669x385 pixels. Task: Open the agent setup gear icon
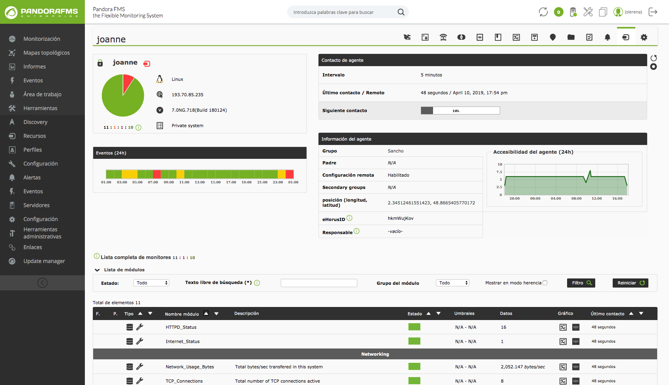(644, 37)
